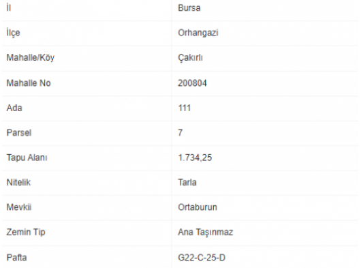Click the Nitelik label
Viewport: 361px width, 268px height.
18,183
